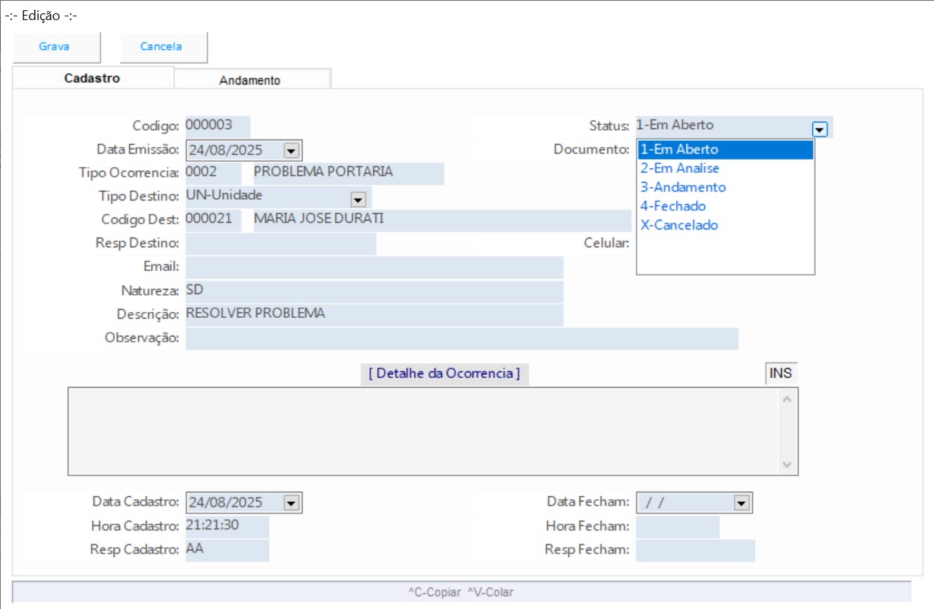Click the Grava button
Viewport: 934px width, 609px height.
pos(54,47)
